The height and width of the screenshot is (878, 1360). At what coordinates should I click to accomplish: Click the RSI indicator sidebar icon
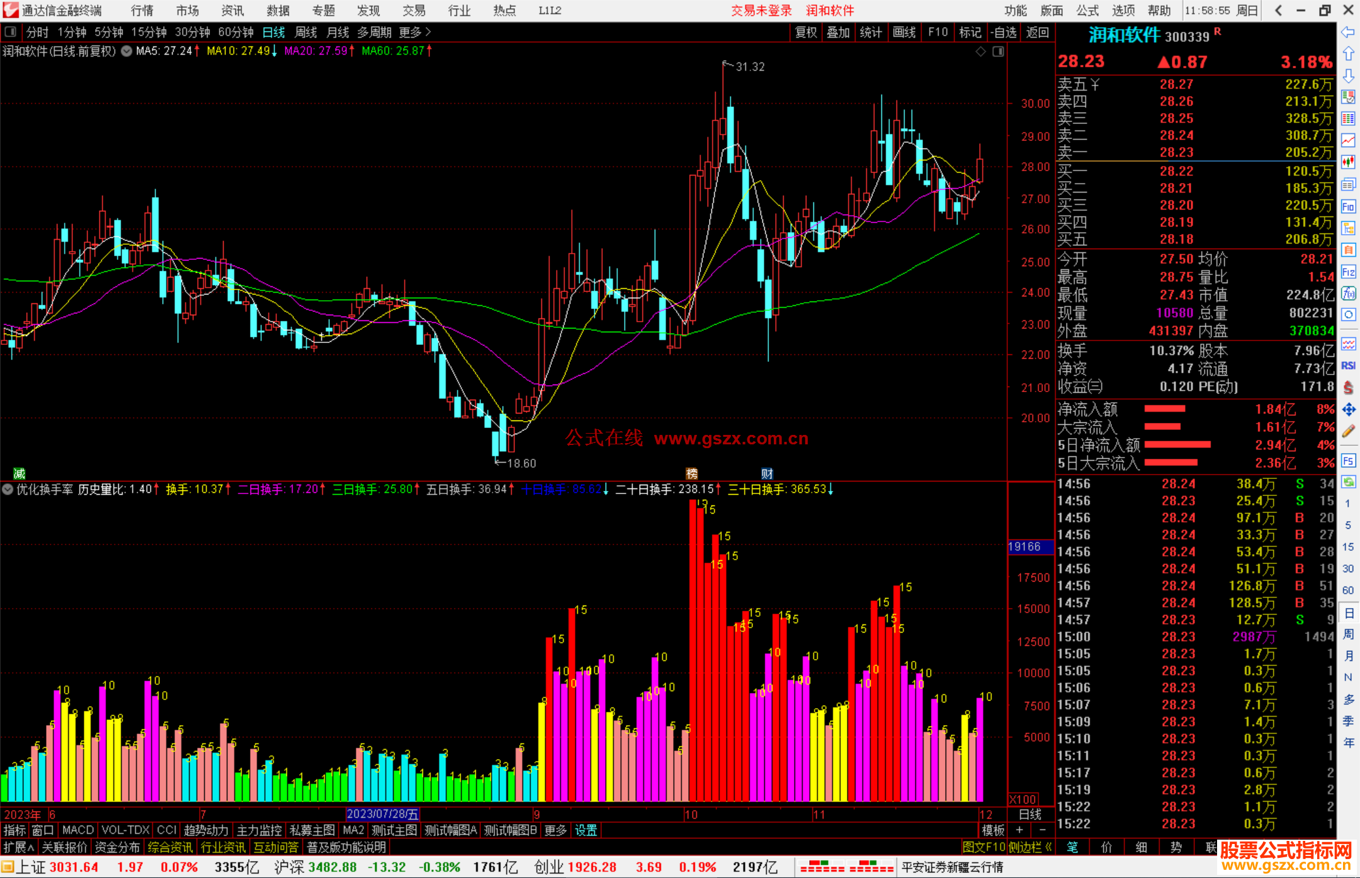tap(1348, 366)
